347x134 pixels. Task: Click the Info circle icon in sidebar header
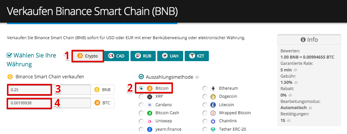303,40
